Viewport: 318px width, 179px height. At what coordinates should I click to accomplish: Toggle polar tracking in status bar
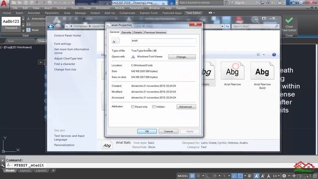point(215,176)
